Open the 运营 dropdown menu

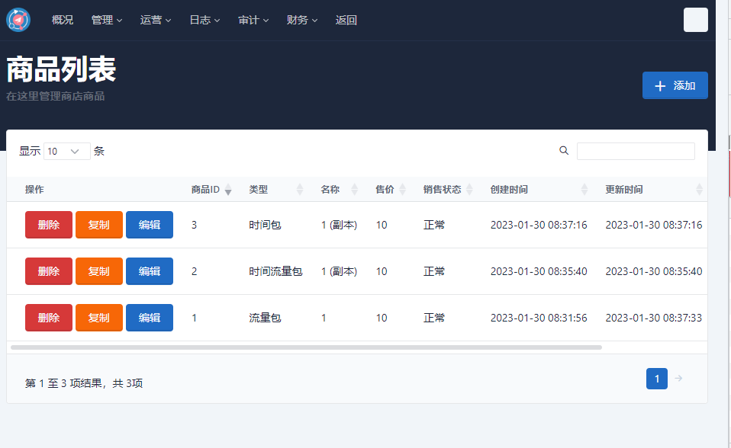pos(156,20)
